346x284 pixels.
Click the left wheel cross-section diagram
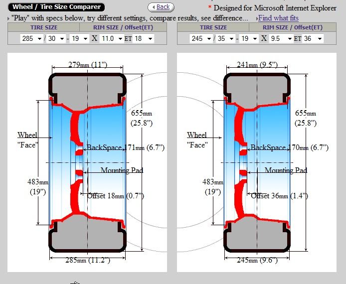coord(87,162)
